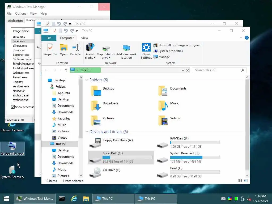Click the blue Help question icon

(x=246, y=38)
